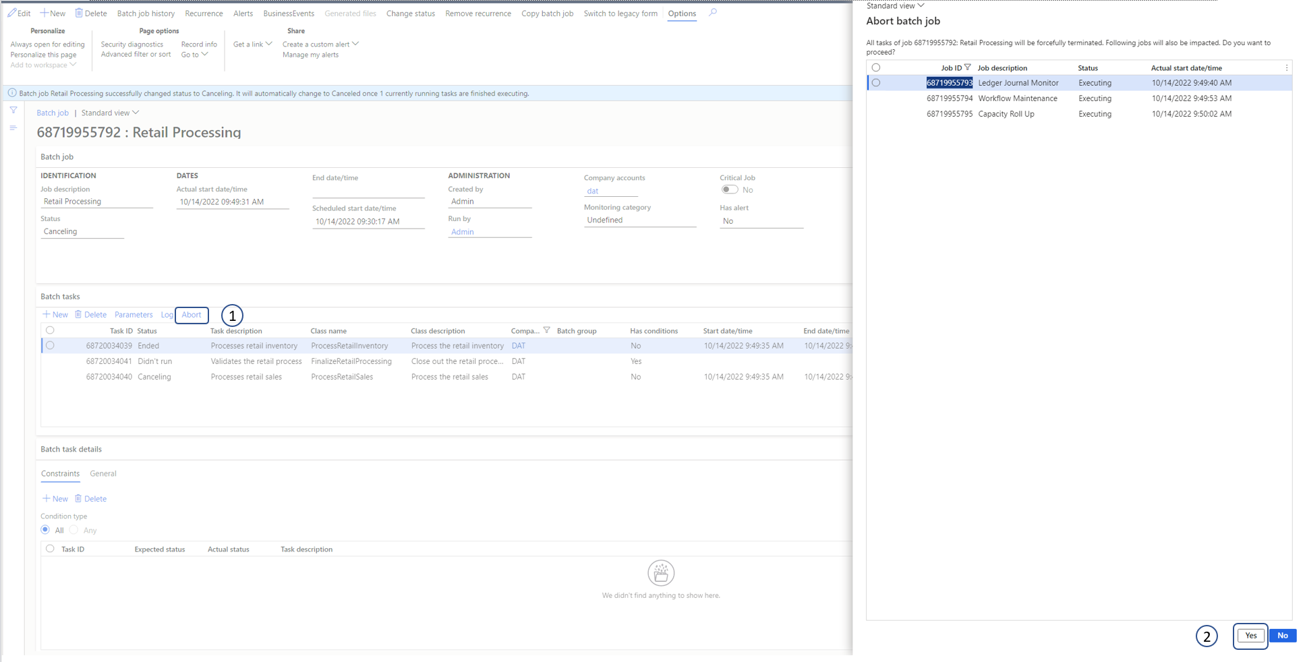Image resolution: width=1305 pixels, height=662 pixels.
Task: Confirm the abort by clicking Yes
Action: [1250, 635]
